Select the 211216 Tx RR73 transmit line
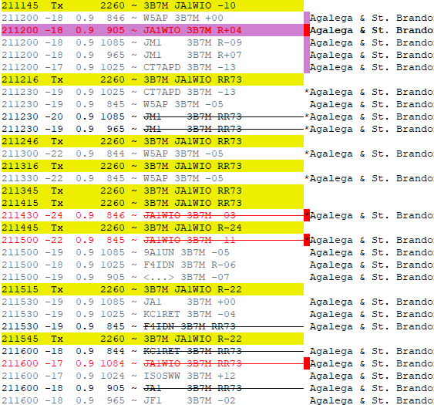Viewport: 434px width, 405px height. pyautogui.click(x=153, y=79)
